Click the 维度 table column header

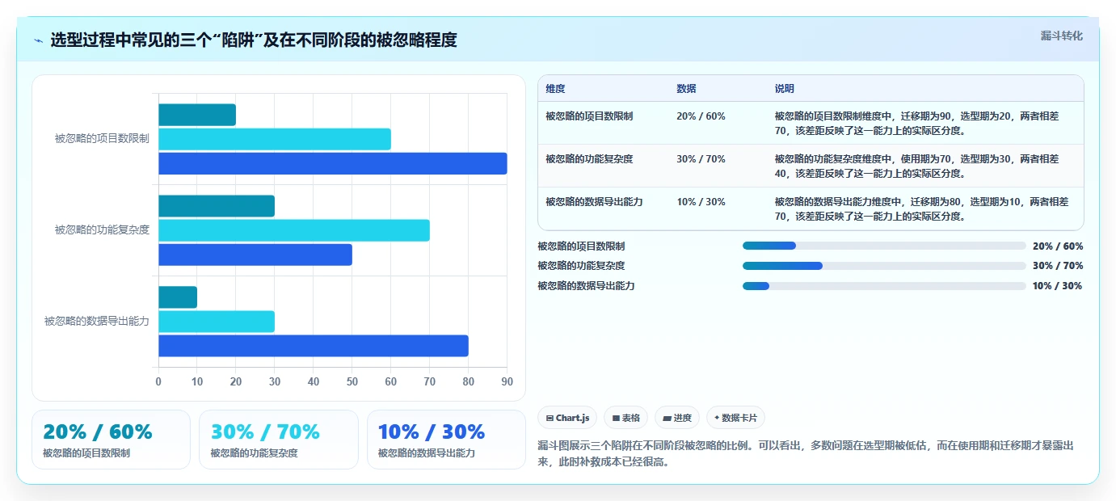tap(555, 88)
